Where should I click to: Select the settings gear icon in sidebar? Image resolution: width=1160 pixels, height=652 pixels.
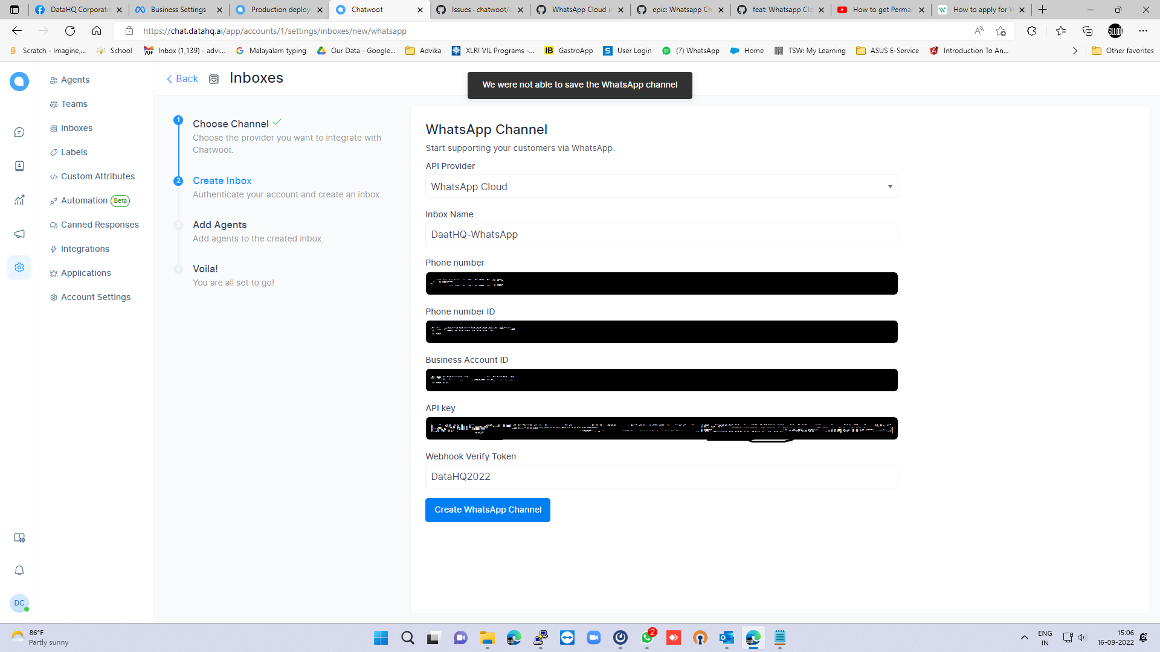coord(19,267)
